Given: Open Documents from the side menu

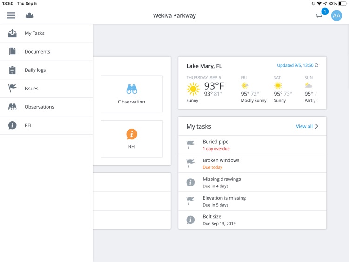Looking at the screenshot, I should [46, 51].
